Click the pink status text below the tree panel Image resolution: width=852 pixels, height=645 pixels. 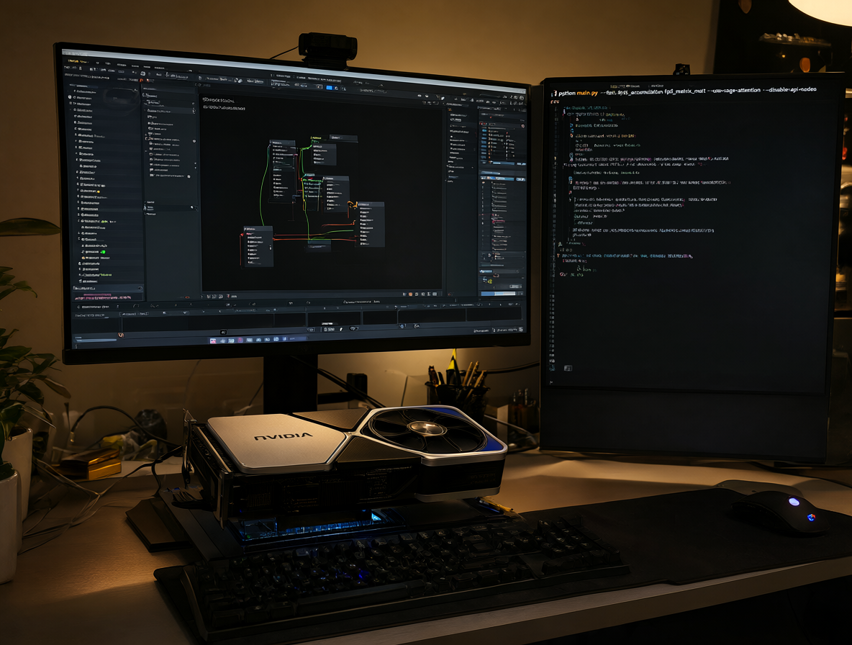102,298
